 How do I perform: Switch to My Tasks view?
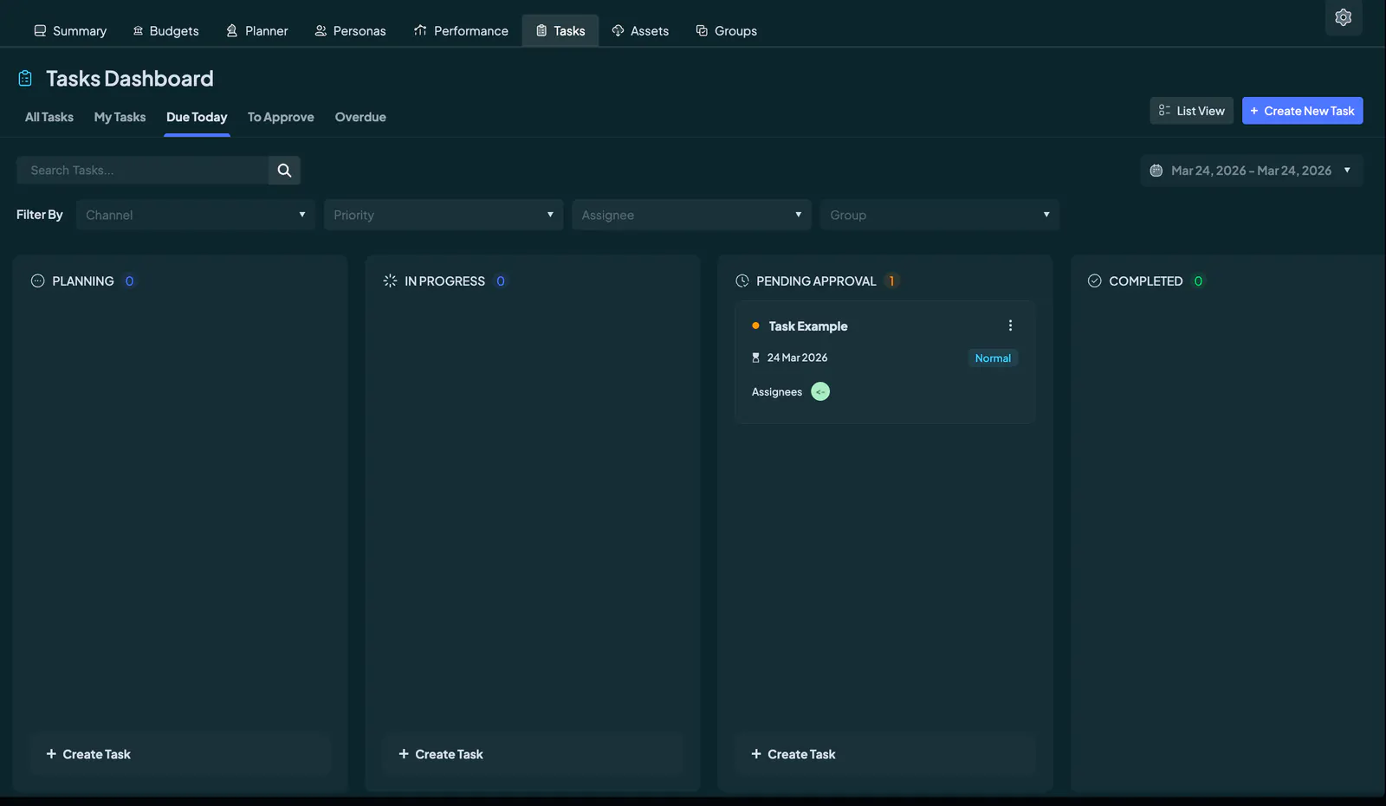(120, 117)
